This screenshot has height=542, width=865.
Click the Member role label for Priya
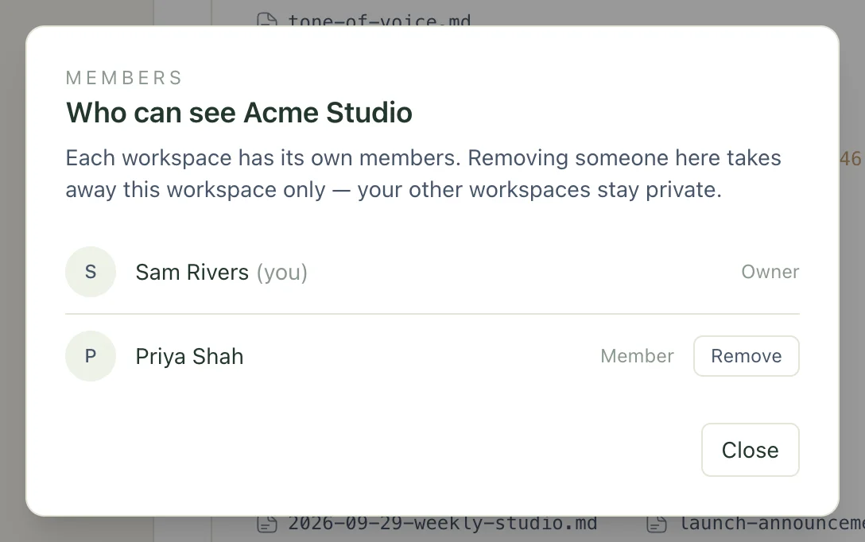pyautogui.click(x=637, y=356)
